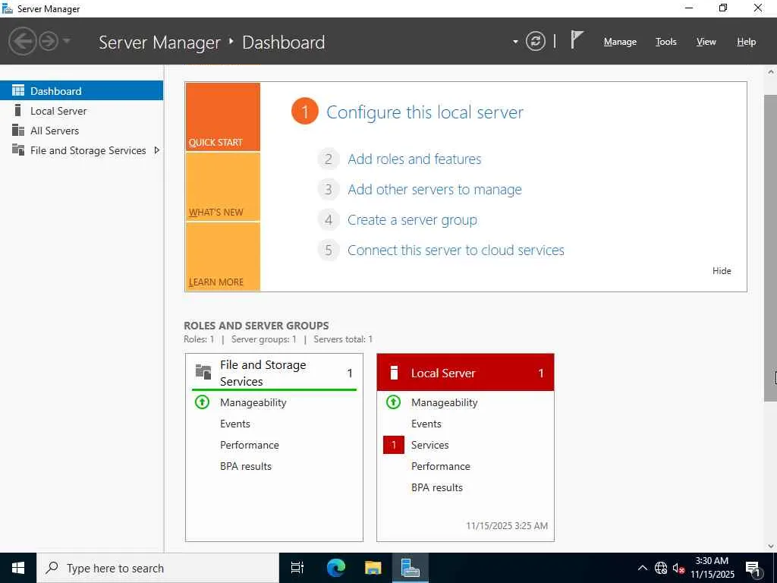Click Configure this local server link
Viewport: 777px width, 583px height.
[425, 112]
